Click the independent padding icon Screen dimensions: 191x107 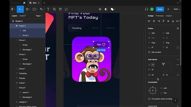tap(178, 75)
